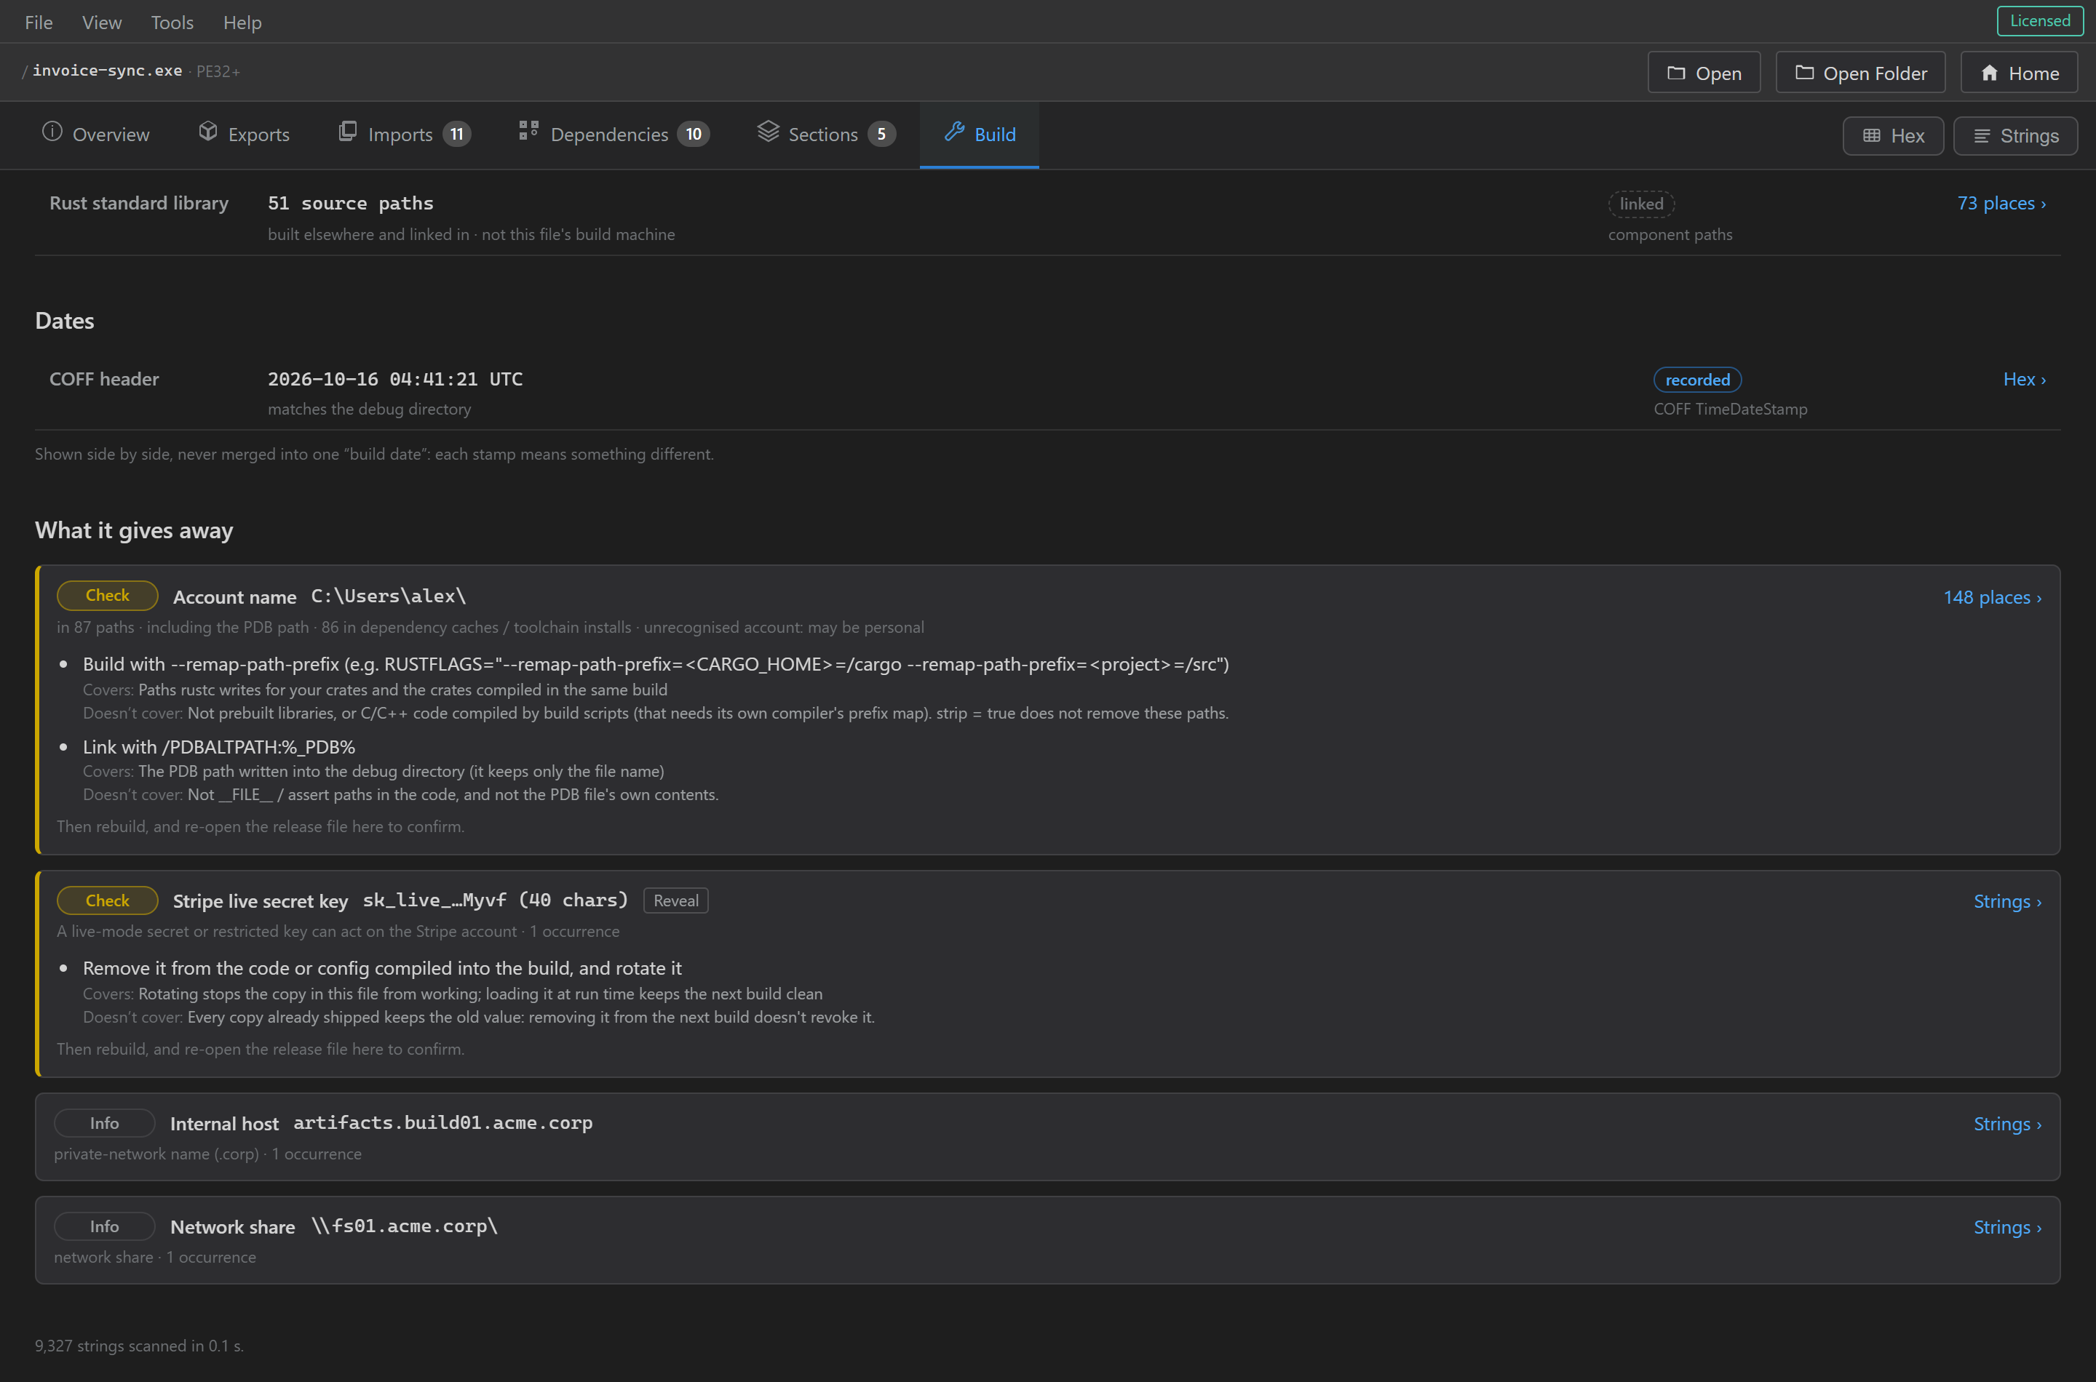The image size is (2096, 1382).
Task: Select the path C:\Users\alex\
Action: point(388,596)
